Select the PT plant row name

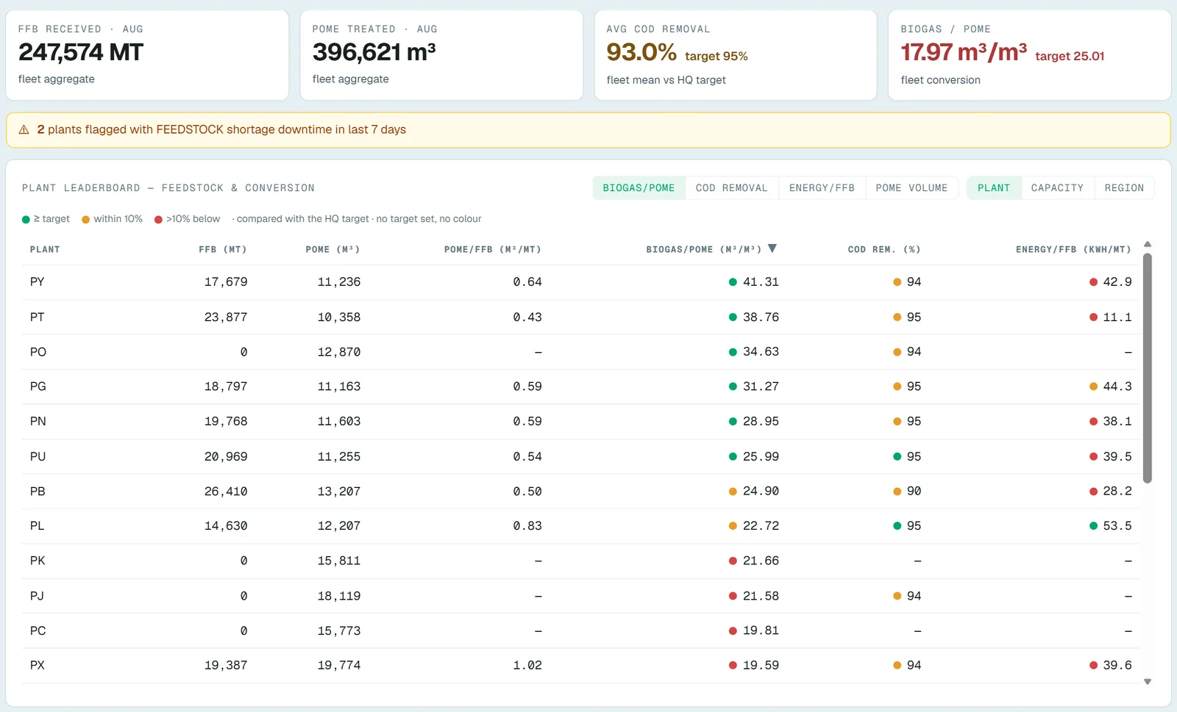[37, 317]
